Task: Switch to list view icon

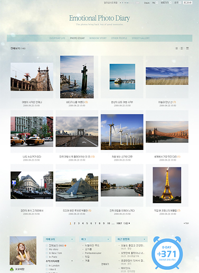Action: pos(176,48)
